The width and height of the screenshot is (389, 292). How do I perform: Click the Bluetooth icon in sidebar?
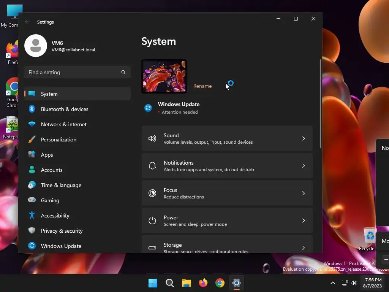coord(32,109)
